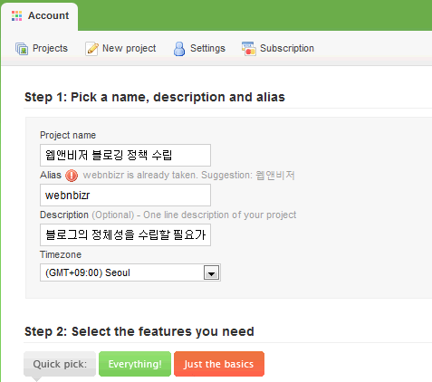Click the Alias field containing webnbizr
This screenshot has width=432, height=382.
(x=125, y=196)
